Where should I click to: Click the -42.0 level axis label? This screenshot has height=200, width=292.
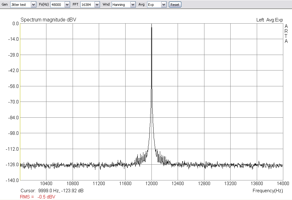[x=13, y=70]
